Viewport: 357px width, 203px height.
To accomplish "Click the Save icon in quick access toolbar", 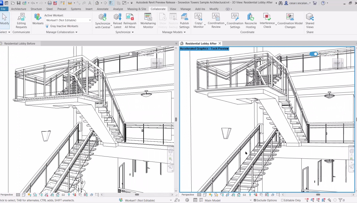I will pos(19,3).
